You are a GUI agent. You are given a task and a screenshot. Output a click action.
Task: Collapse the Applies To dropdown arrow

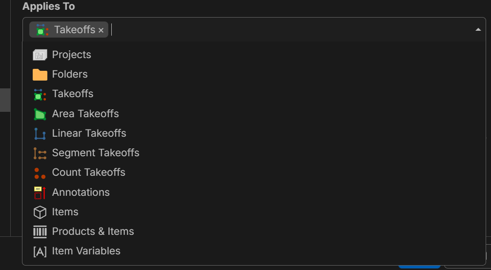click(478, 30)
